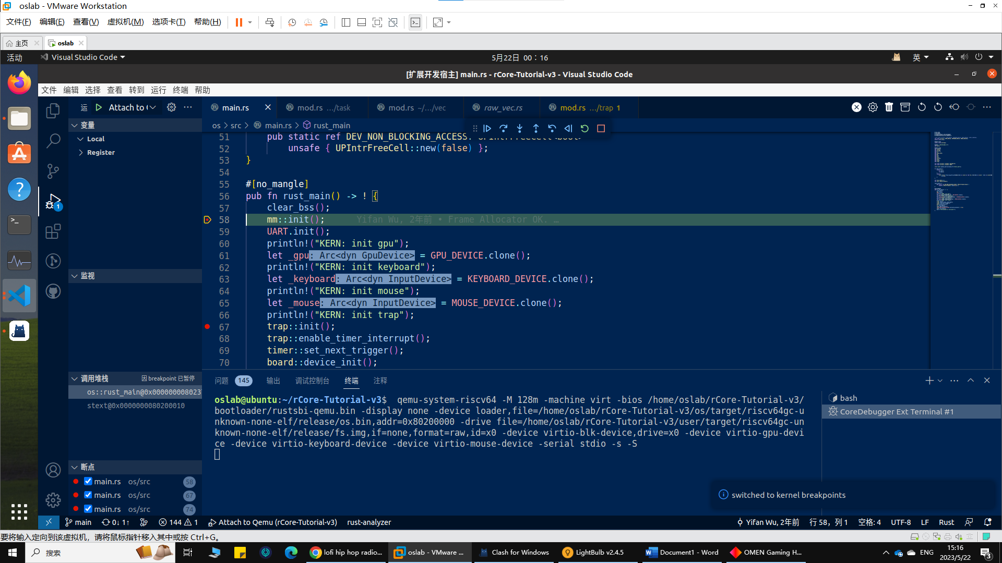The height and width of the screenshot is (563, 1002).
Task: Select stext call stack frame
Action: 135,406
